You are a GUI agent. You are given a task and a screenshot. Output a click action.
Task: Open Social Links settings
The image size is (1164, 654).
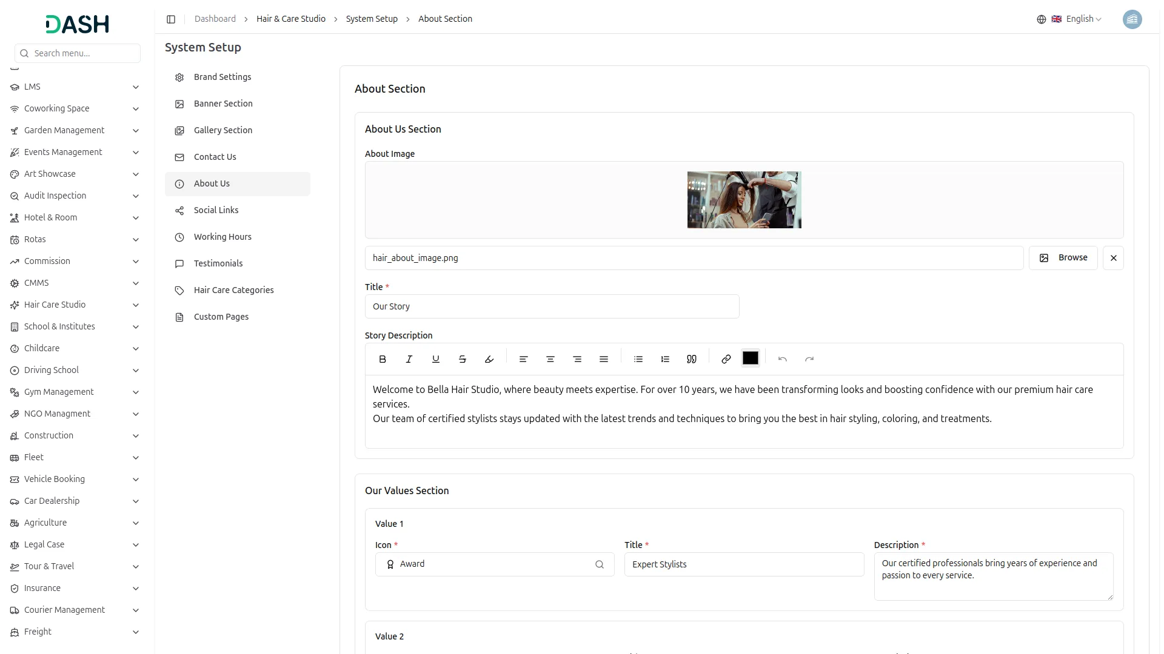coord(238,211)
